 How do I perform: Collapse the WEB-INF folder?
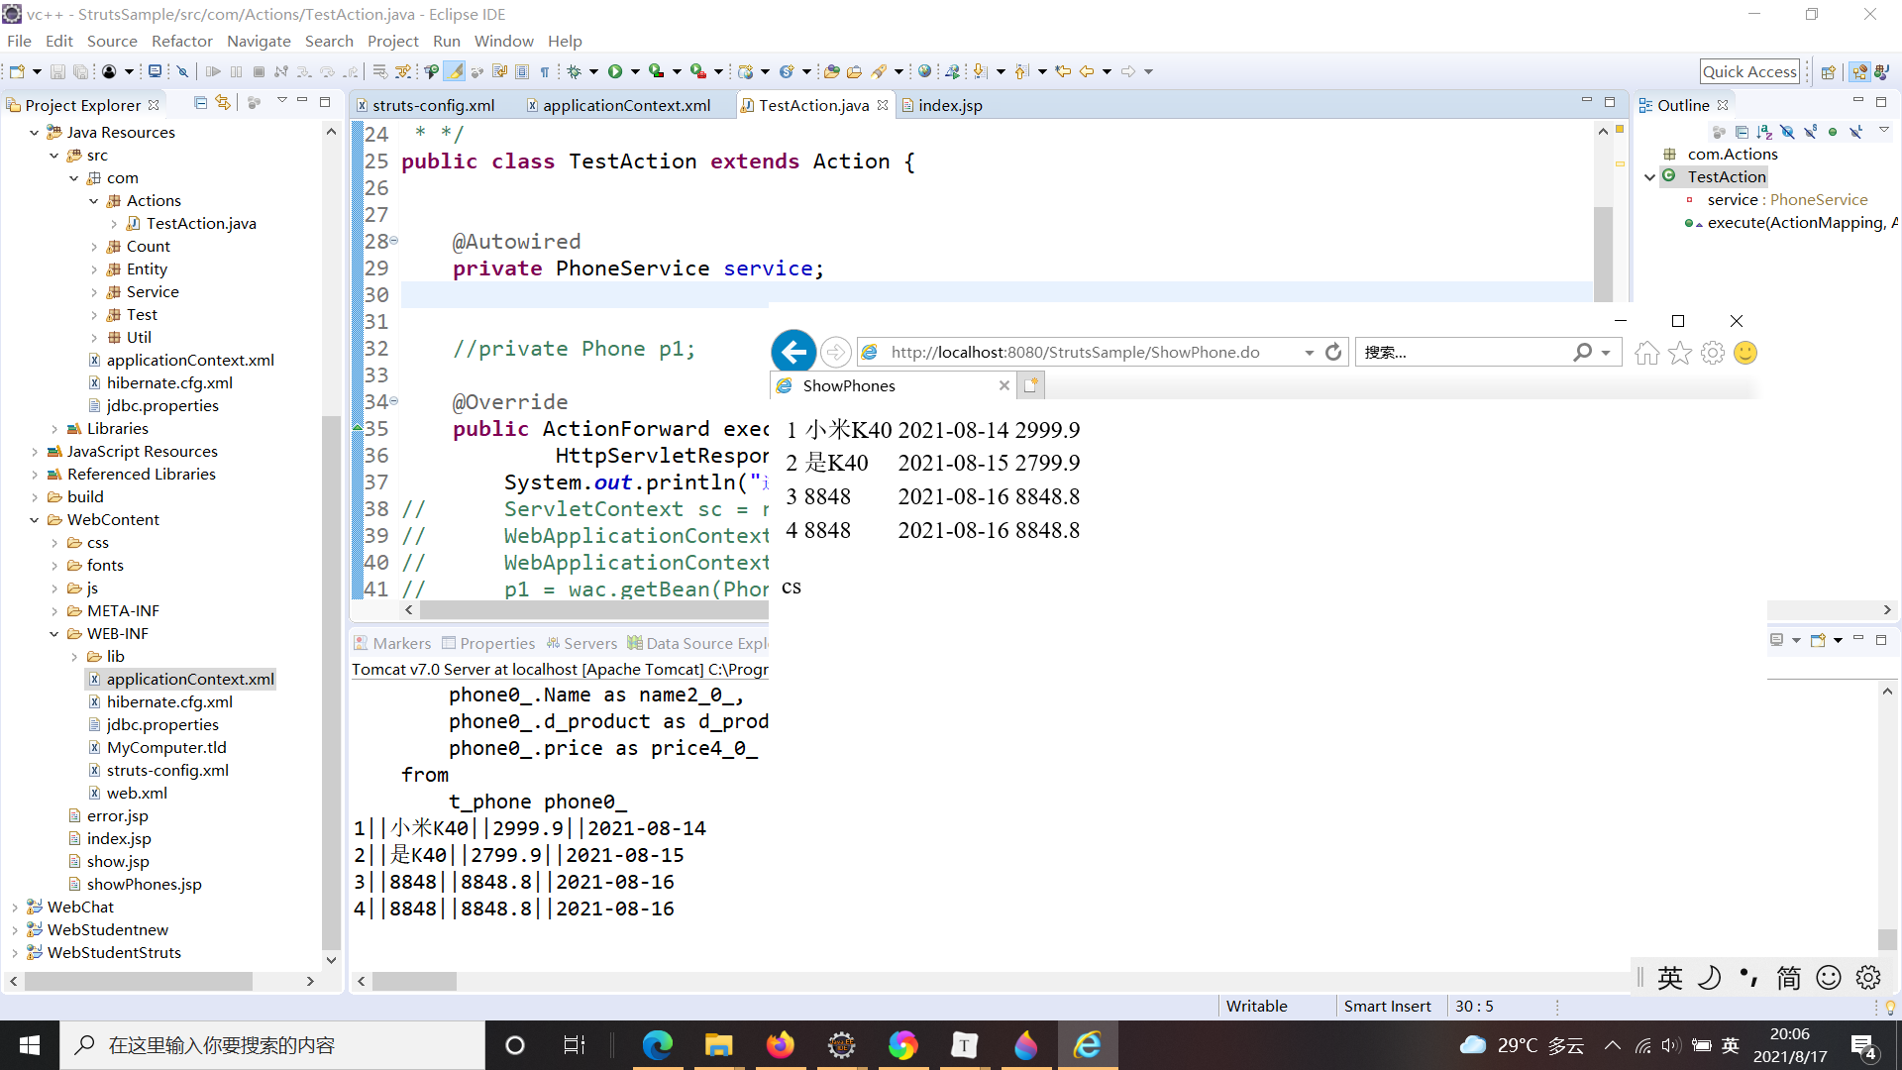pos(55,633)
